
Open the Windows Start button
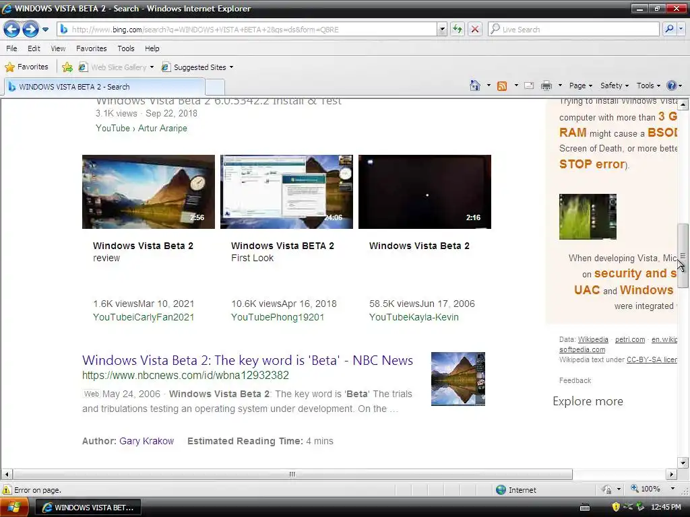(13, 508)
